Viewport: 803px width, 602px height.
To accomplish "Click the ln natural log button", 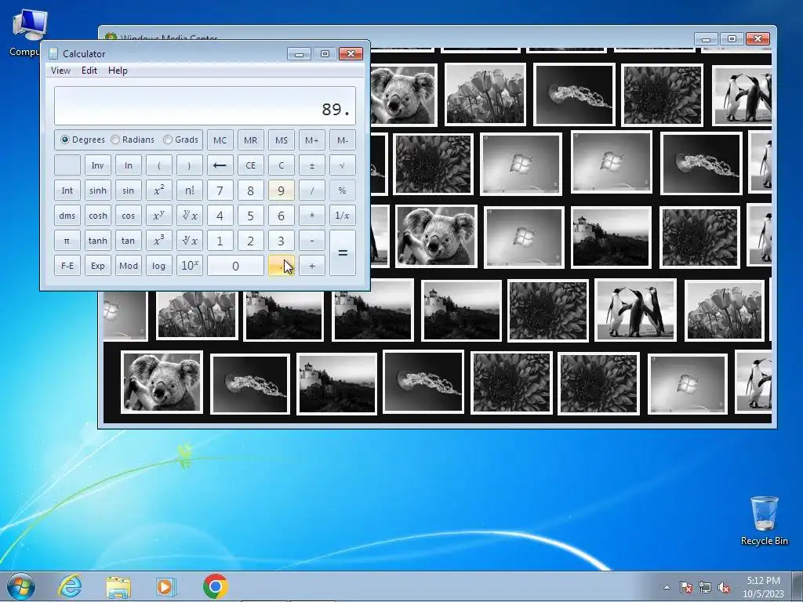I will [128, 165].
